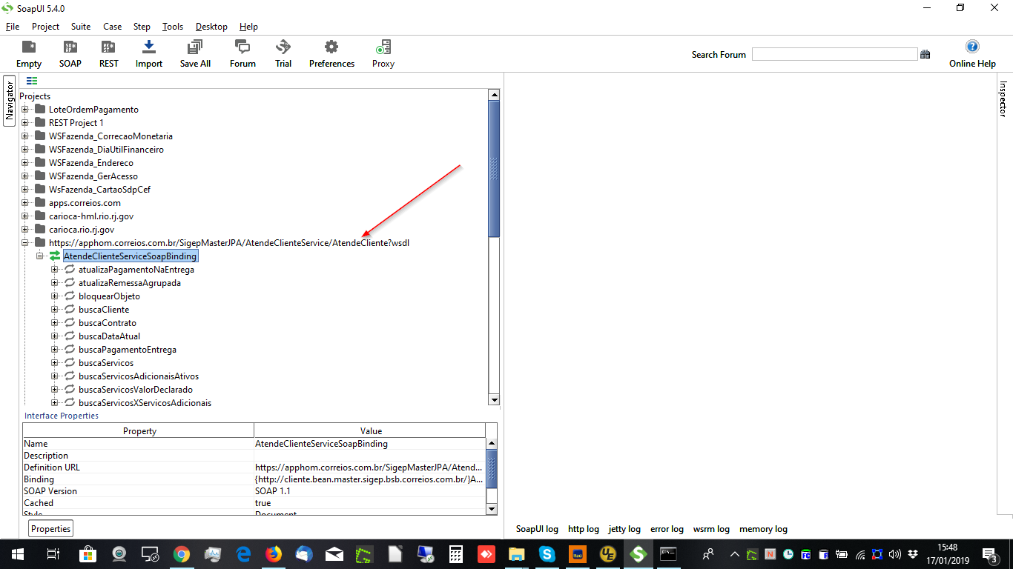
Task: Click the Trial toolbar icon
Action: [x=283, y=47]
